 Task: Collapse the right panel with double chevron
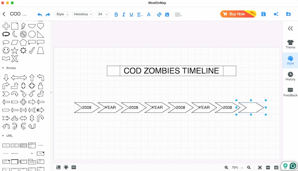290,29
